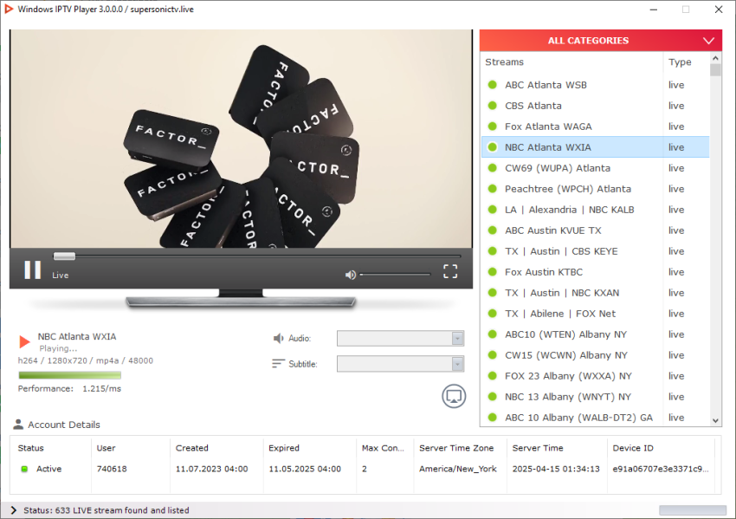The image size is (736, 519).
Task: Click the green dot beside CW69 (WUPA) Atlanta
Action: click(493, 168)
